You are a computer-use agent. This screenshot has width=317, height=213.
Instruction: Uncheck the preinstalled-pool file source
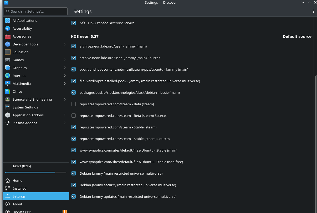pos(74,81)
